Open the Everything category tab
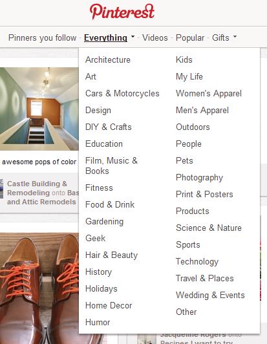 tap(105, 38)
